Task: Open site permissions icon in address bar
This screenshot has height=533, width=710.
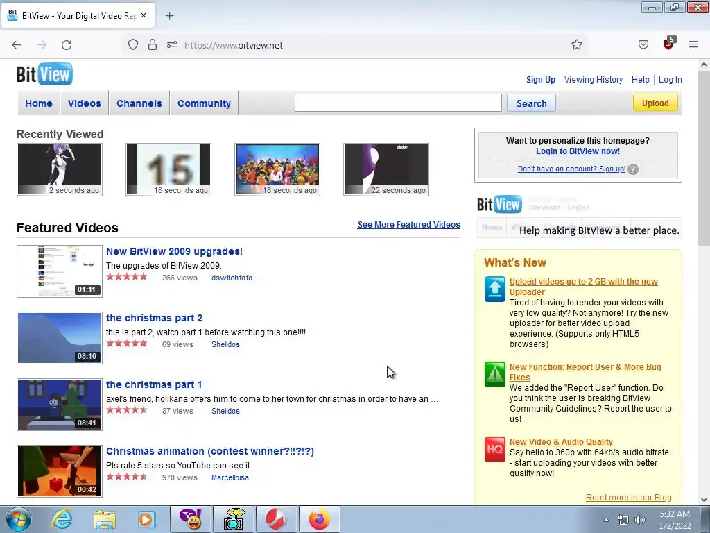Action: 172,45
